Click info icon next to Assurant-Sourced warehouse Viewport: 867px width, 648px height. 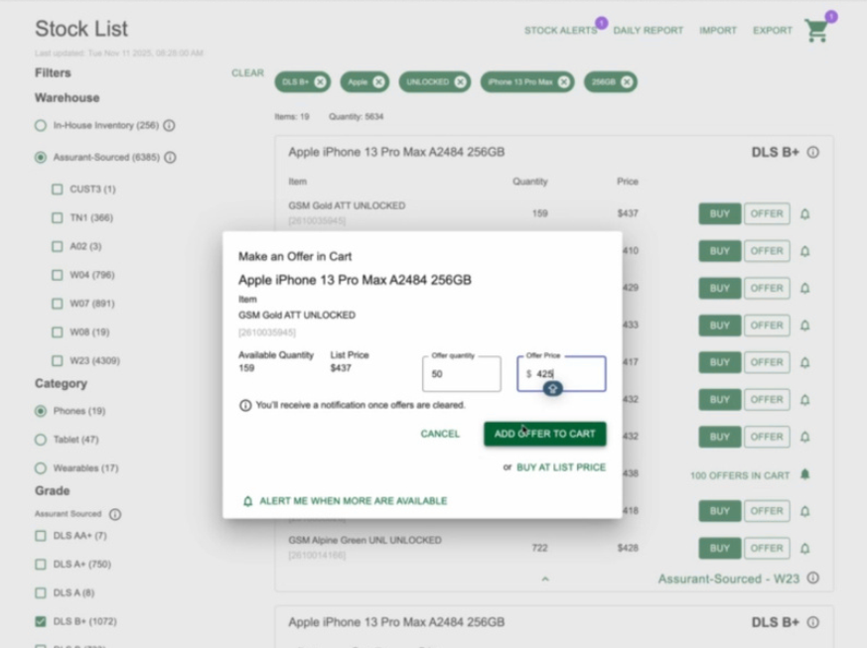coord(170,158)
